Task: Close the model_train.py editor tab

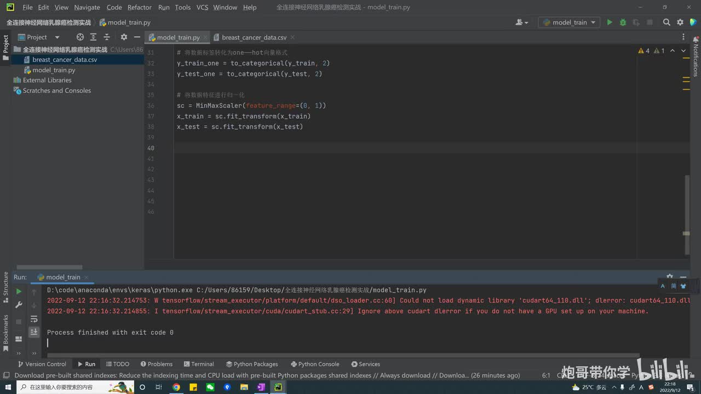Action: (x=205, y=37)
